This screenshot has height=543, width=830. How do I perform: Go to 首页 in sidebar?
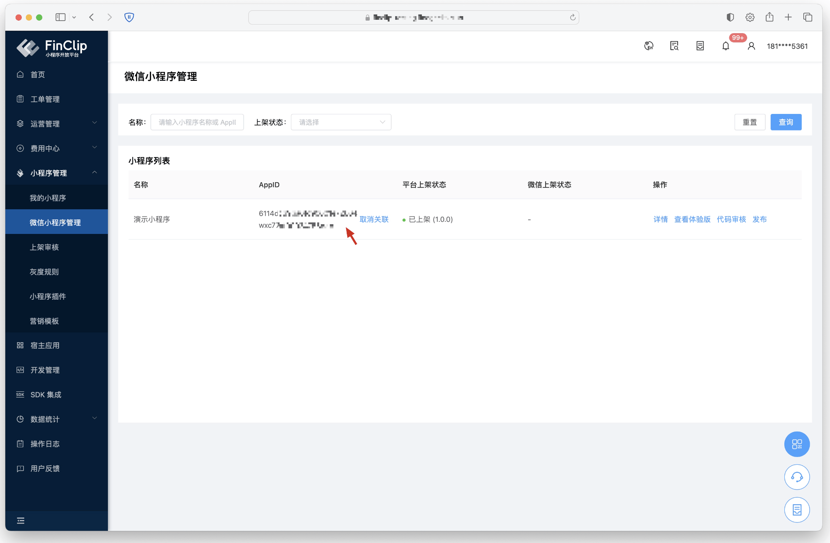click(x=57, y=74)
